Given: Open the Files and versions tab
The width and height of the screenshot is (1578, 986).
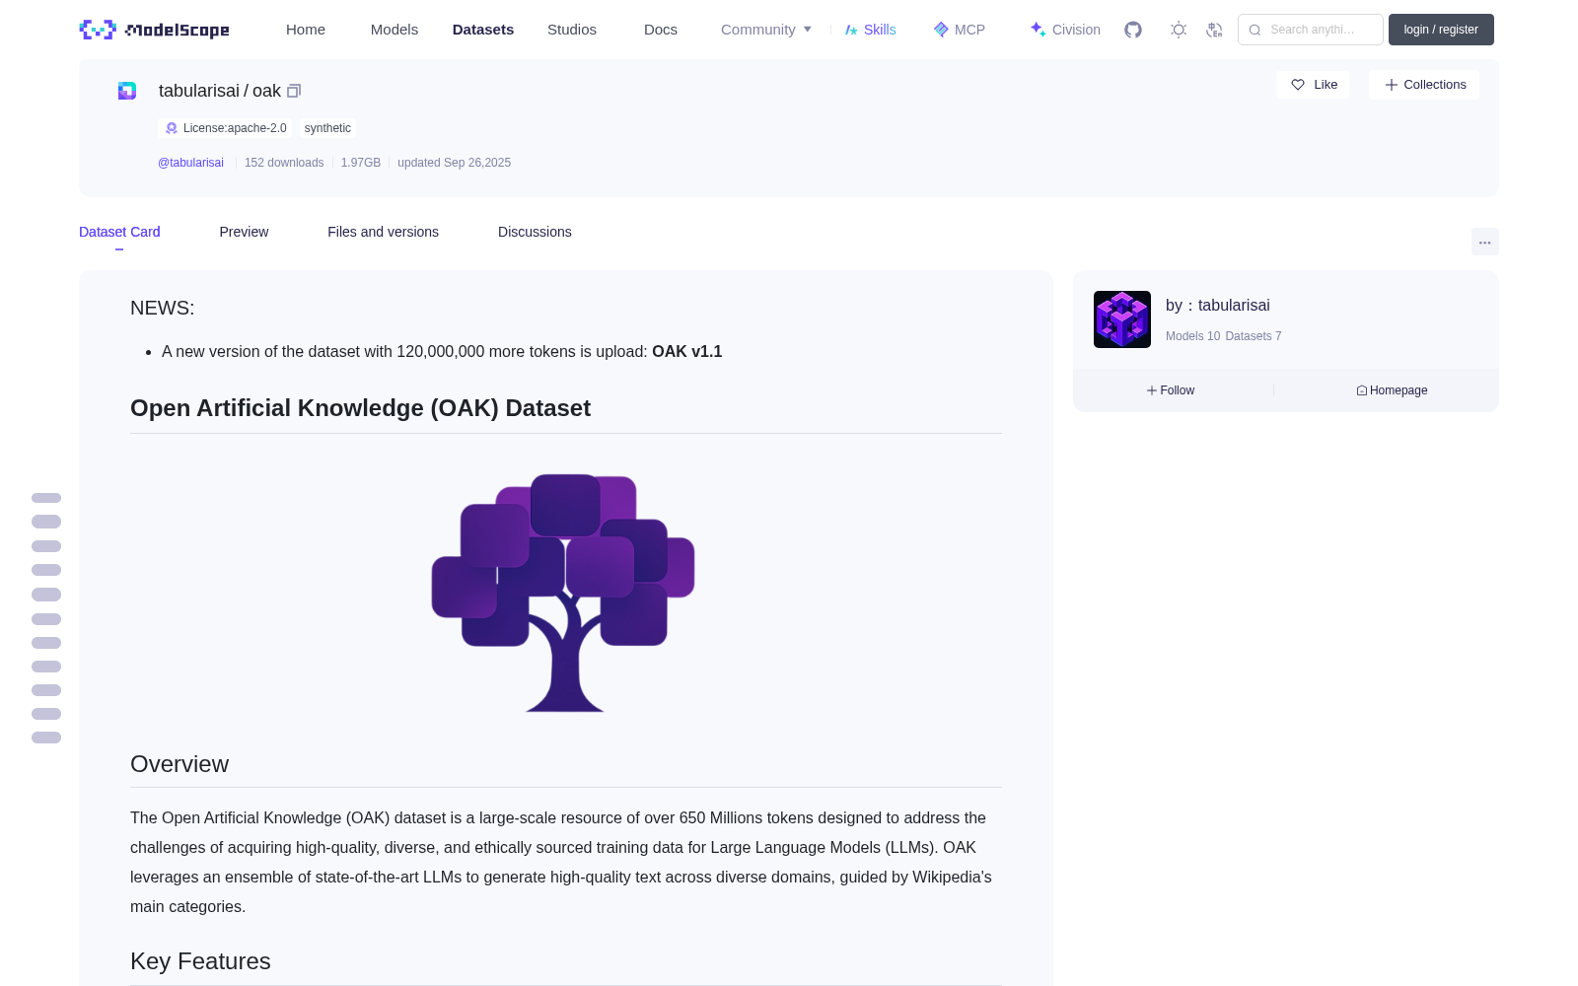Looking at the screenshot, I should [x=383, y=232].
